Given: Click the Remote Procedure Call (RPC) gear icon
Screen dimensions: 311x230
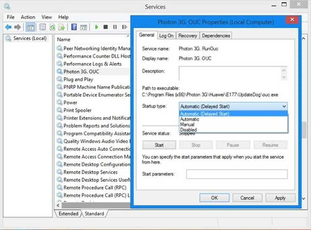Looking at the screenshot, I should [x=59, y=187].
